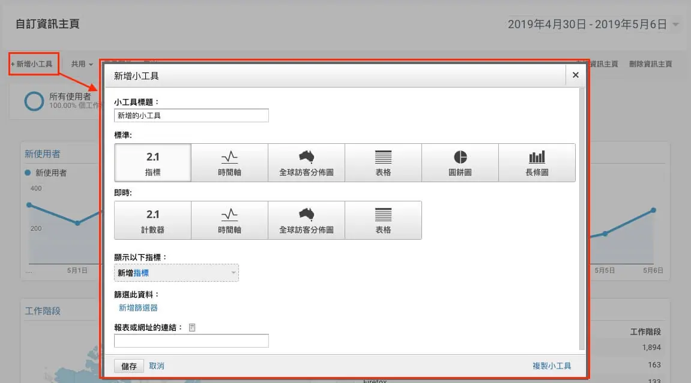This screenshot has height=383, width=691.
Task: Click the 新增篩選器 add filter link
Action: [x=138, y=308]
